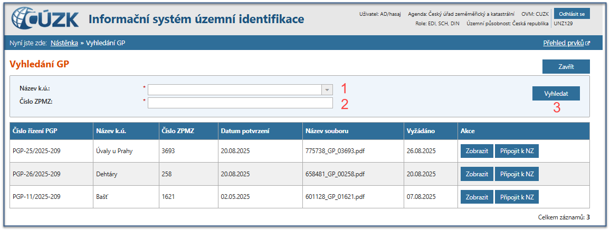Open the Přehled prvků link
The height and width of the screenshot is (231, 610).
click(563, 43)
